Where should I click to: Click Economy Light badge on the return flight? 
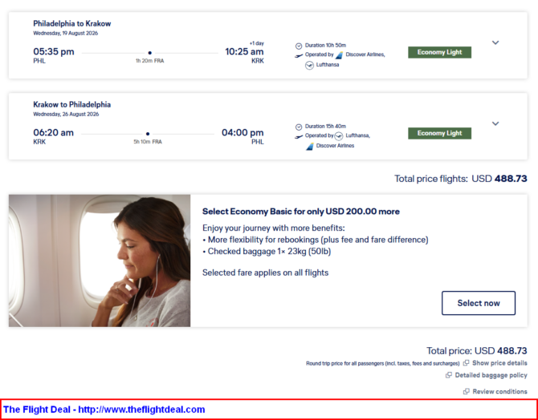point(439,133)
